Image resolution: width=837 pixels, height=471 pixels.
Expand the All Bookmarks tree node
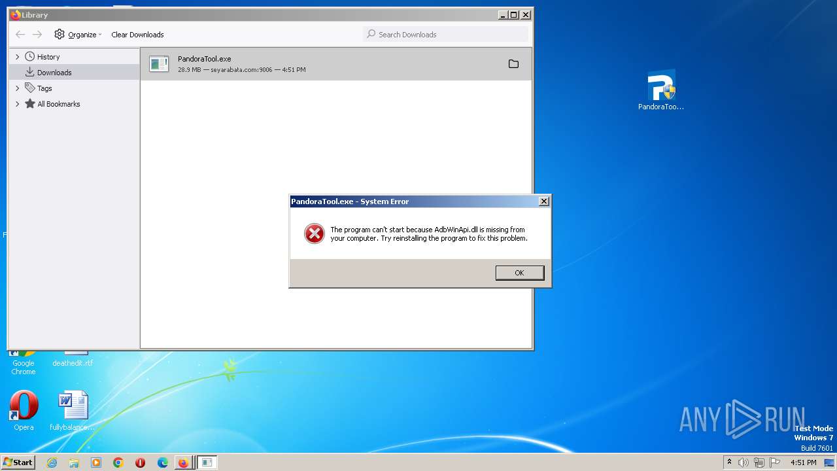(x=18, y=104)
